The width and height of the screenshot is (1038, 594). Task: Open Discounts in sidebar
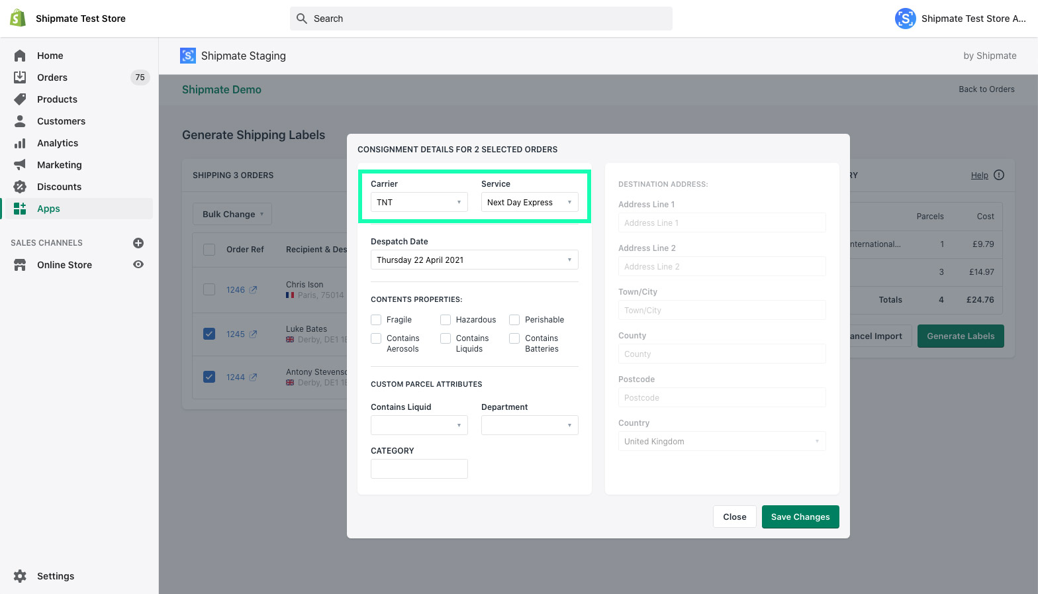[59, 187]
